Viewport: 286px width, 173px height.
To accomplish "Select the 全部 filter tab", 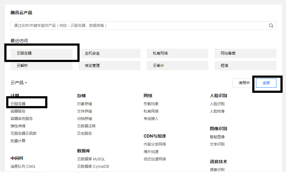I will coord(266,83).
